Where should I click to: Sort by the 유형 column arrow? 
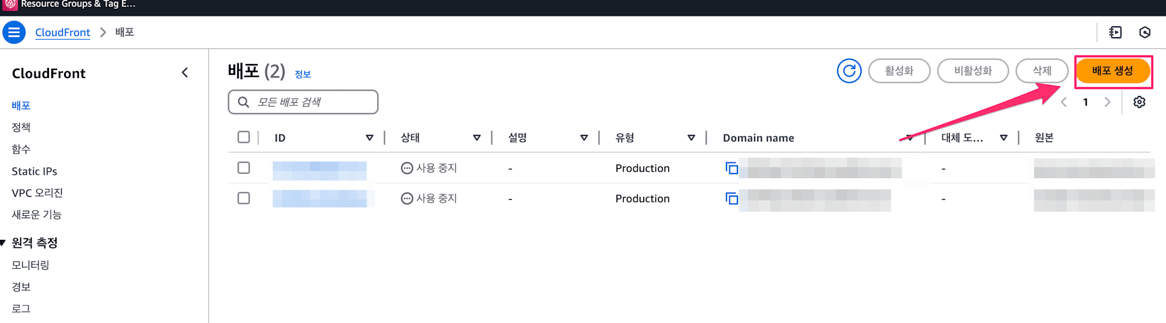[x=691, y=138]
